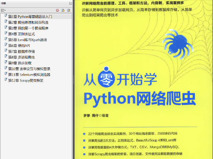The image size is (213, 159).
Task: Collapse the bookmarks panel using top-right button
Action: pyautogui.click(x=71, y=3)
